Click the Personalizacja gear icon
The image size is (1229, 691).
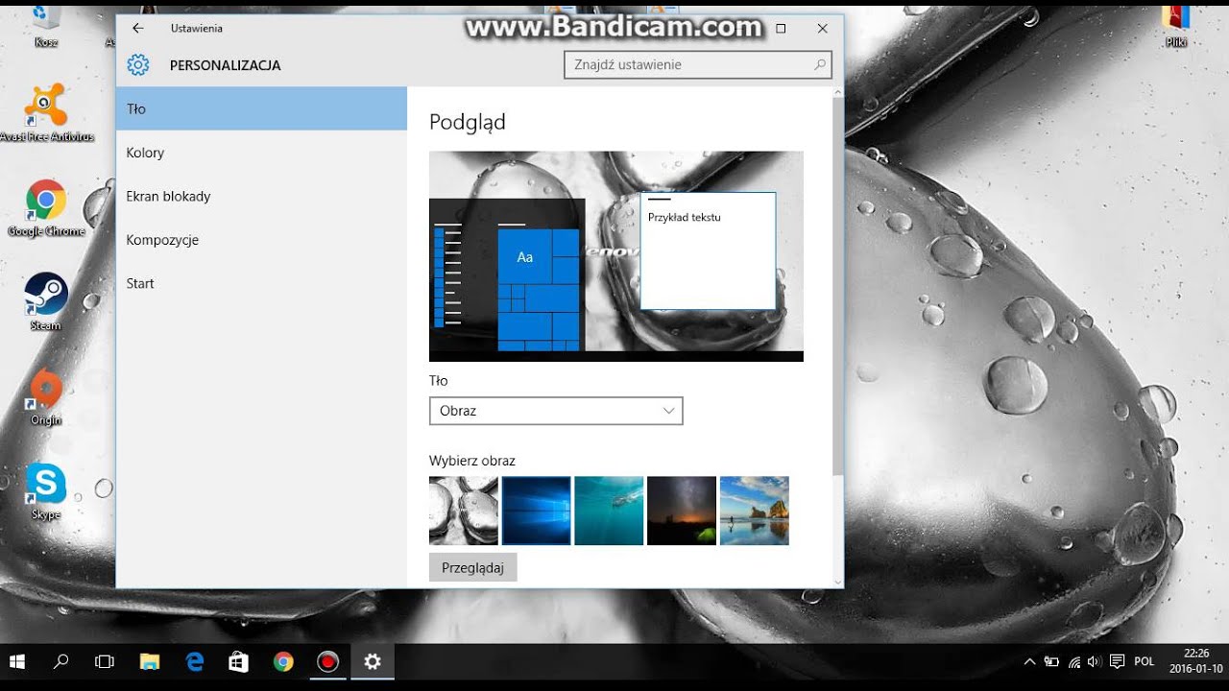pos(138,65)
